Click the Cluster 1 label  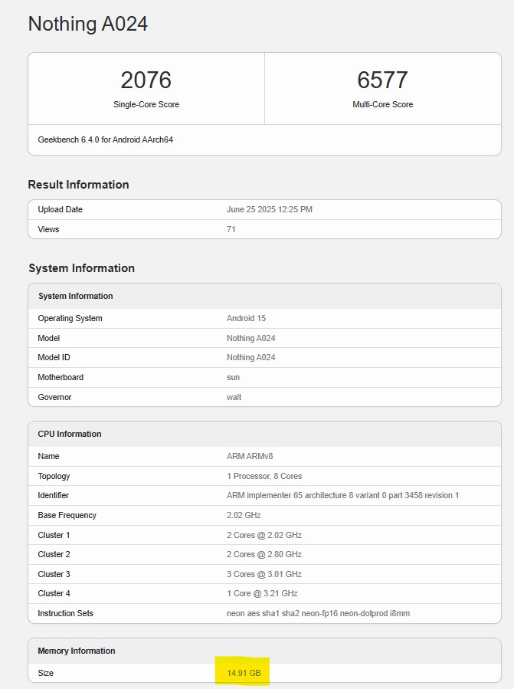coord(54,535)
